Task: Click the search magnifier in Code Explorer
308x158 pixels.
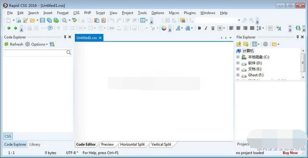Action: pyautogui.click(x=69, y=52)
